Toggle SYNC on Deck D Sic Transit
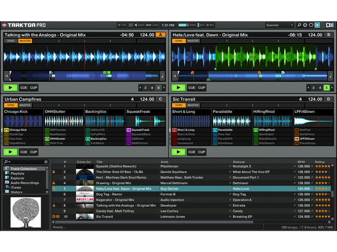Screen dimensions: 337x252 179,105
